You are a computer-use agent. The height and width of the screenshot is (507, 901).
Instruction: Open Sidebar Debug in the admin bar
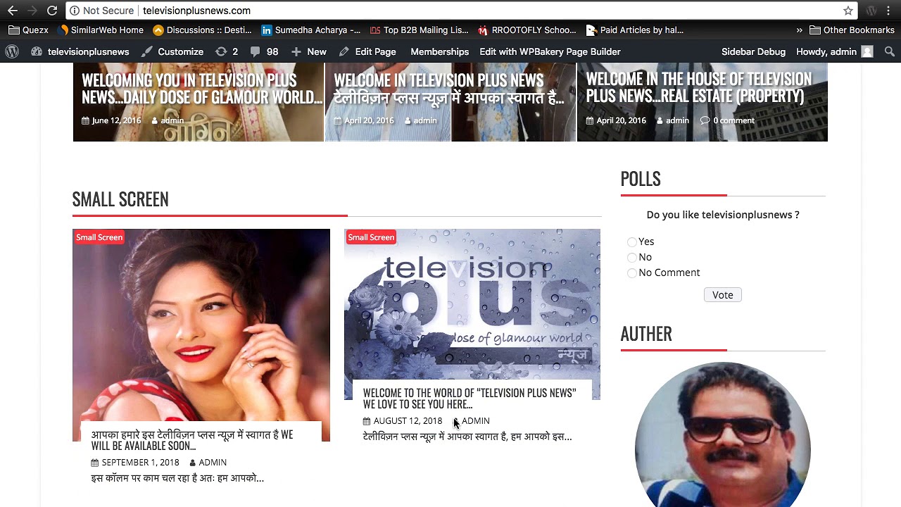(x=753, y=51)
